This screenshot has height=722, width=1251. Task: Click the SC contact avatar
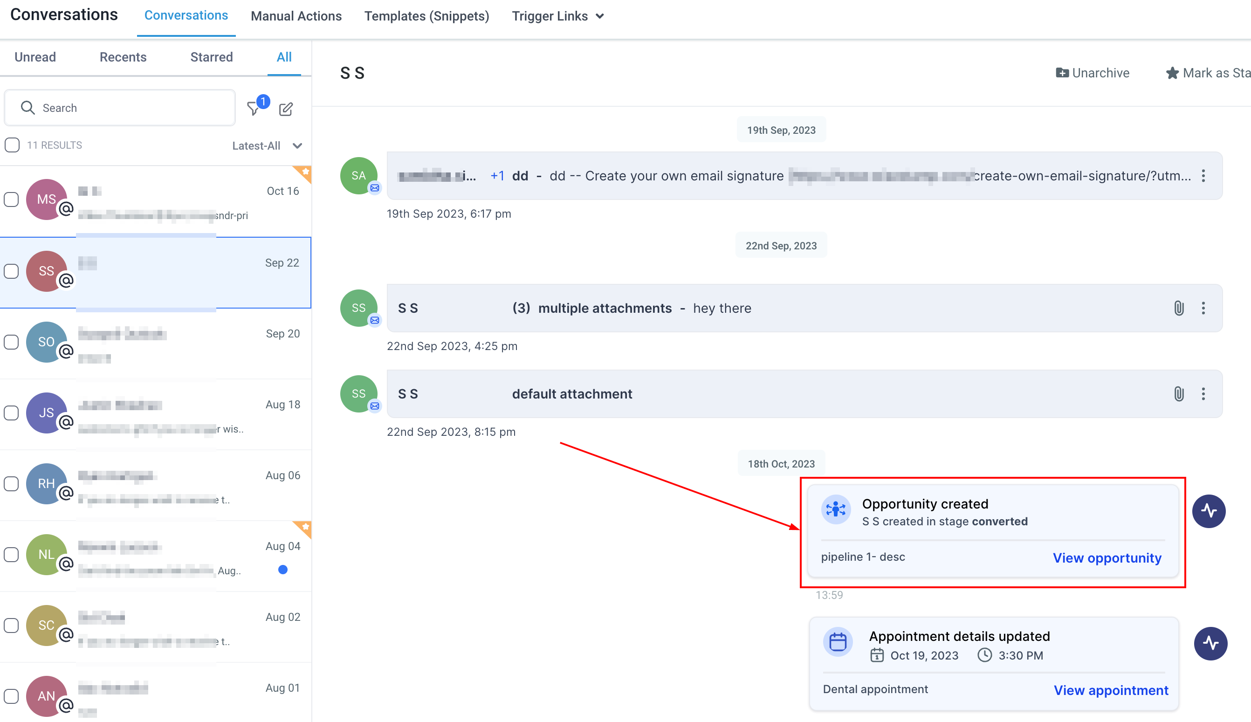(x=47, y=626)
